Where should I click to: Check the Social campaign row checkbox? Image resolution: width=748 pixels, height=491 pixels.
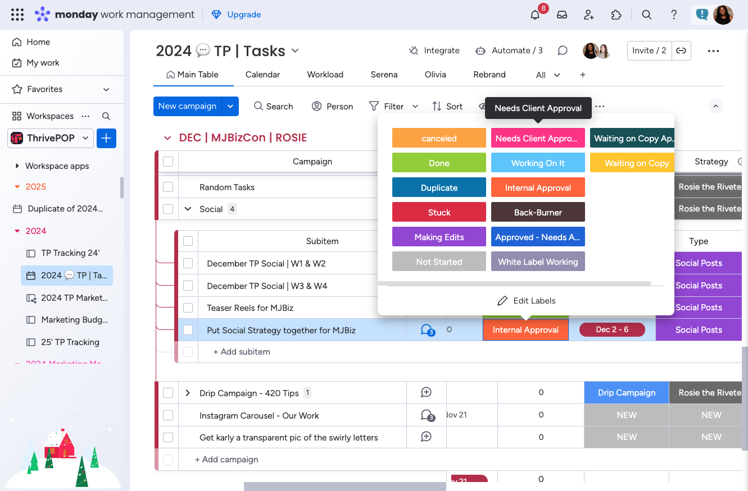[168, 209]
